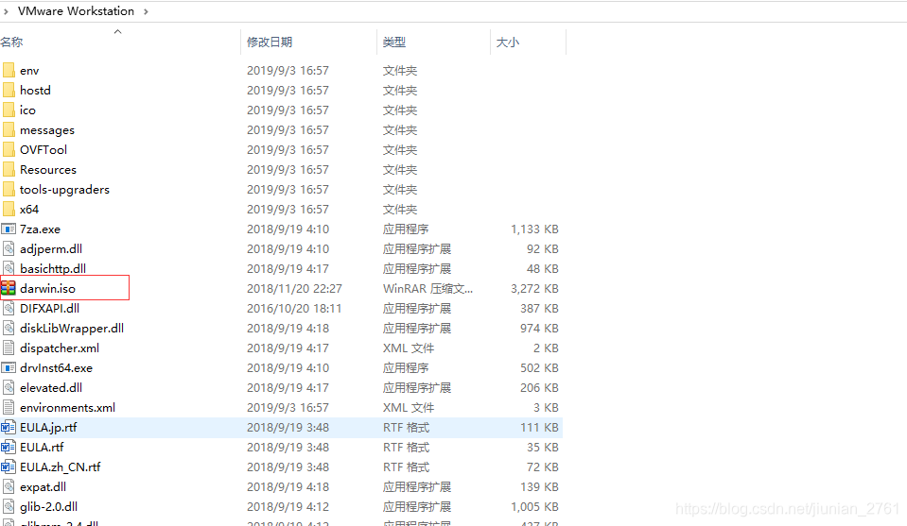
Task: Click the darwin.iso WinRAR archive icon
Action: click(9, 288)
